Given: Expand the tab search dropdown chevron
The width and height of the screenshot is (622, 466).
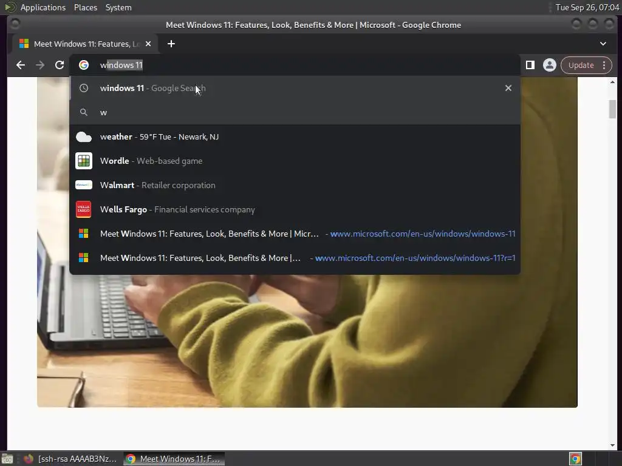Looking at the screenshot, I should (x=603, y=44).
